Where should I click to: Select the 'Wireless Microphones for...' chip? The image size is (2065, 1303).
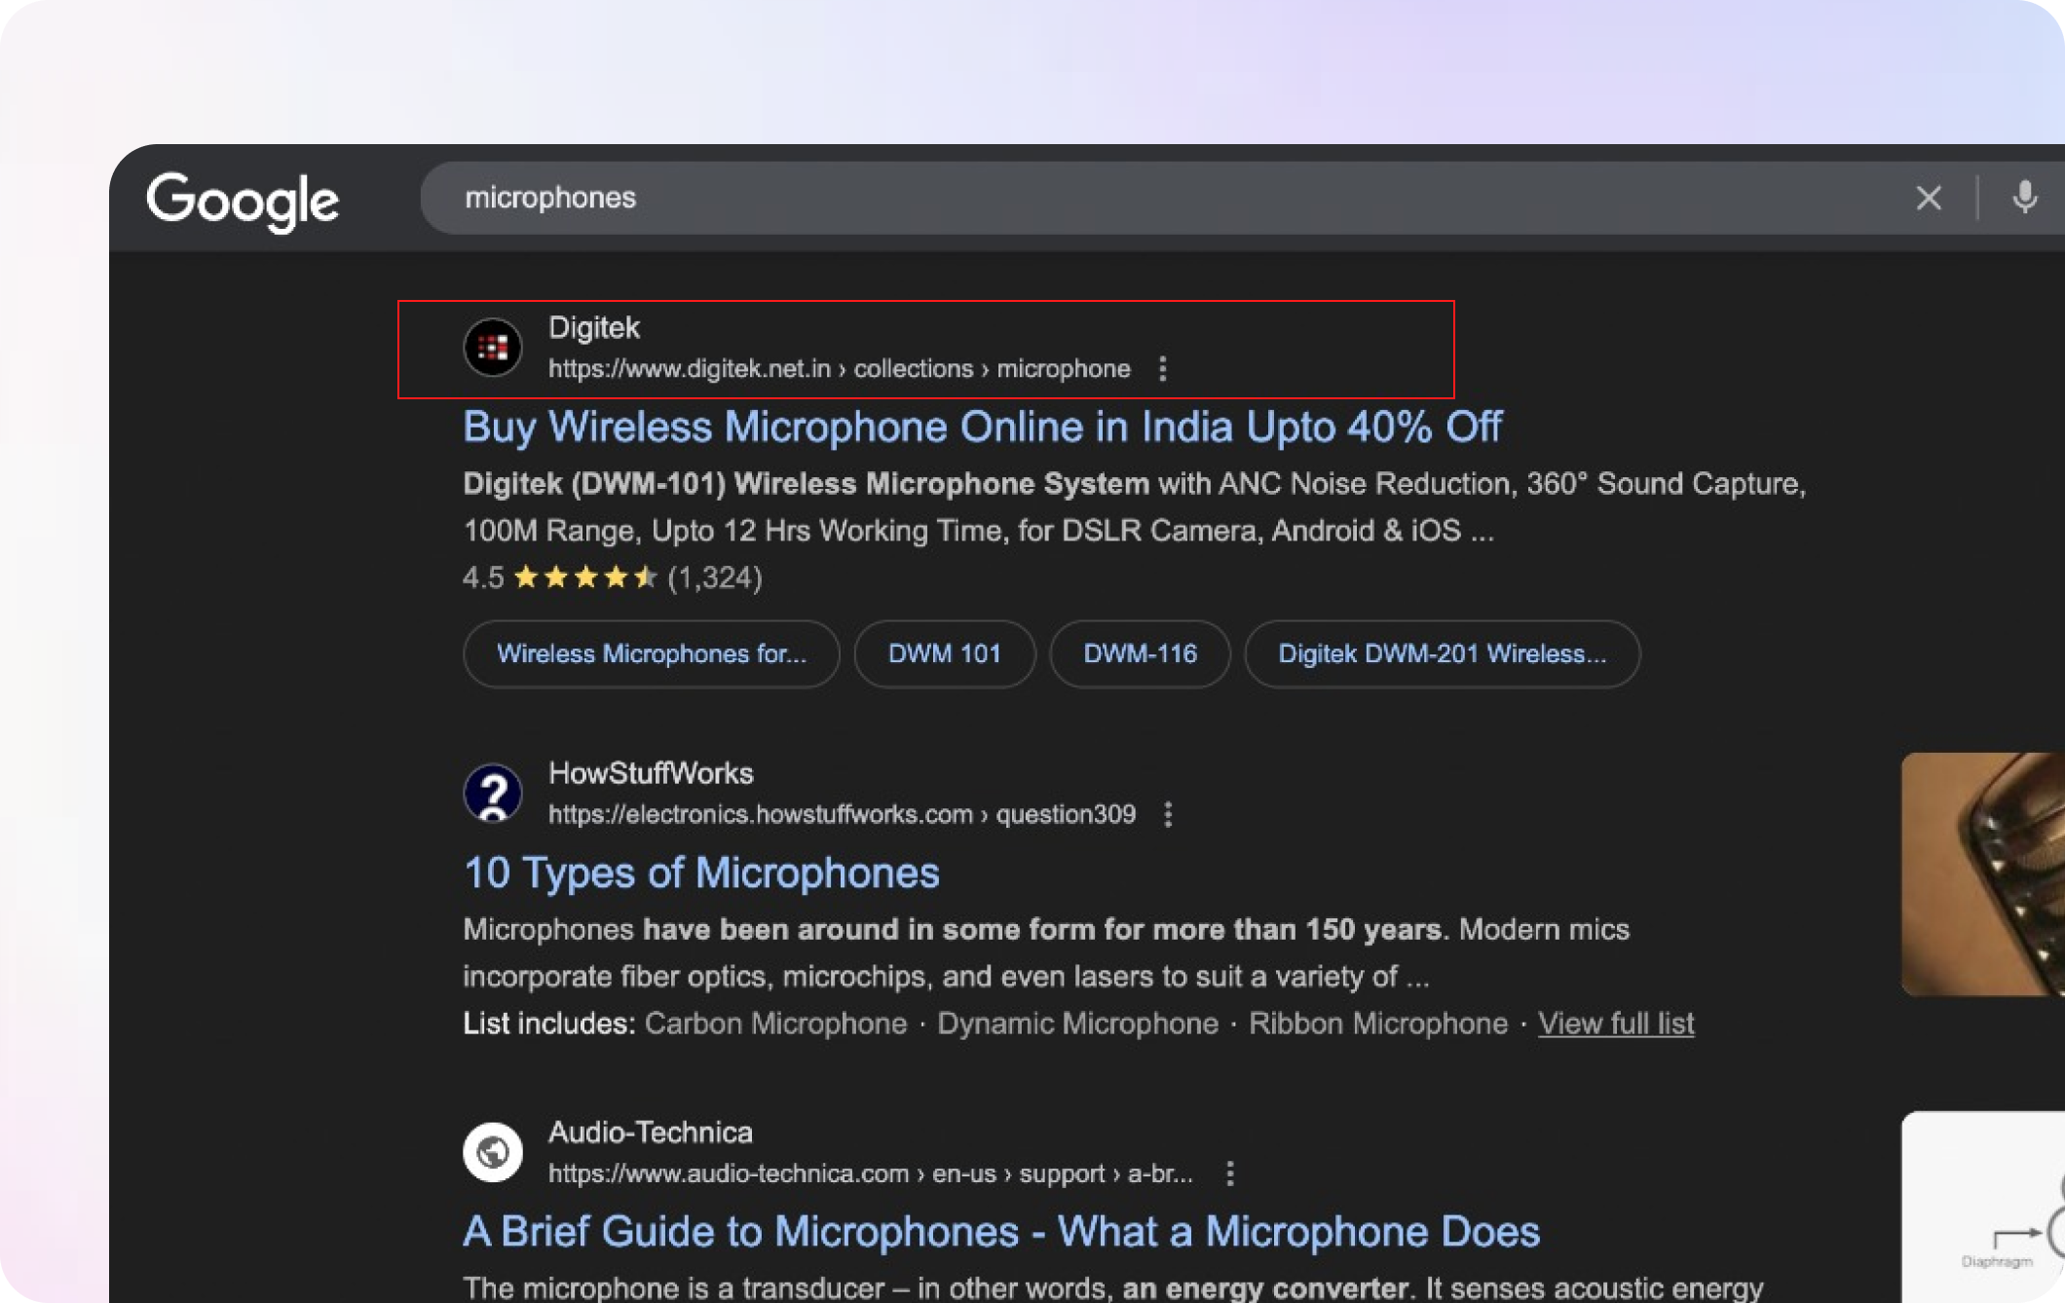pyautogui.click(x=652, y=653)
